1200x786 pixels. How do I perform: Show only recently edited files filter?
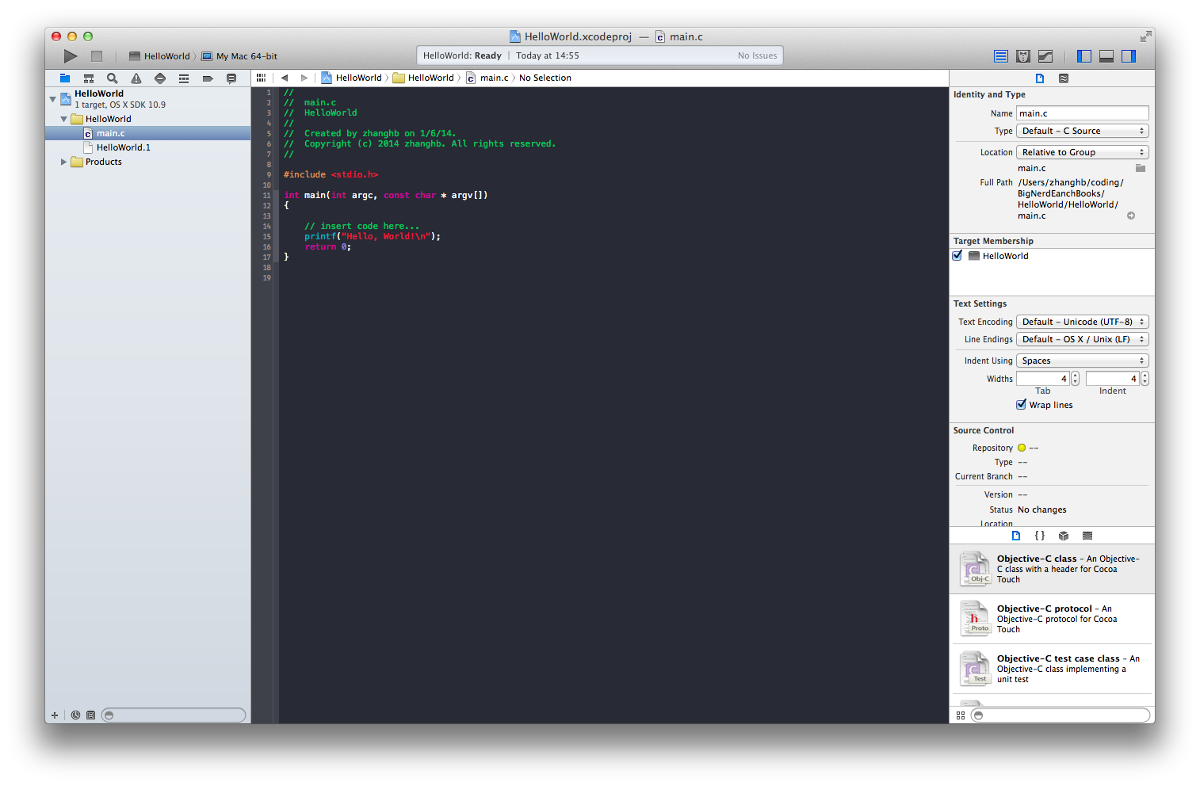(76, 715)
